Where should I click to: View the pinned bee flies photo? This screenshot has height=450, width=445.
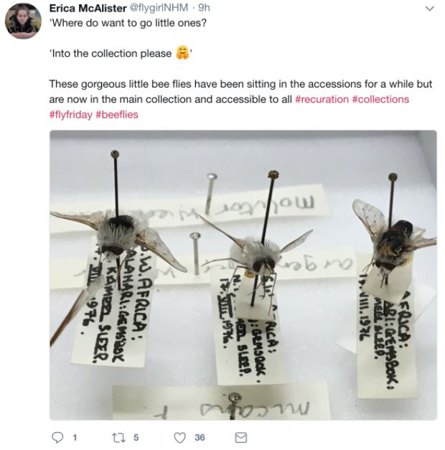tap(243, 275)
